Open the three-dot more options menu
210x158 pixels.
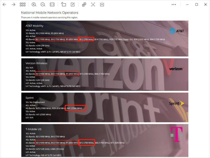coord(174,4)
